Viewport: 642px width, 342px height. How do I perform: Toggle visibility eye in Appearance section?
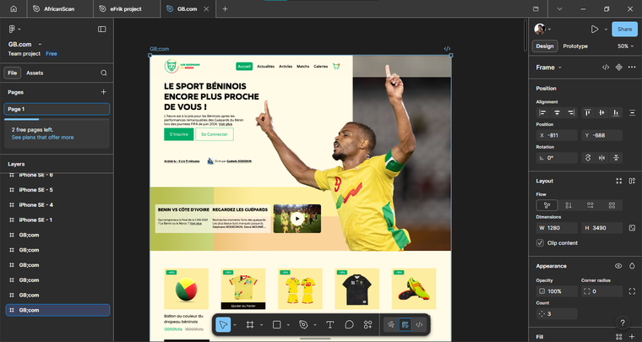click(x=618, y=266)
